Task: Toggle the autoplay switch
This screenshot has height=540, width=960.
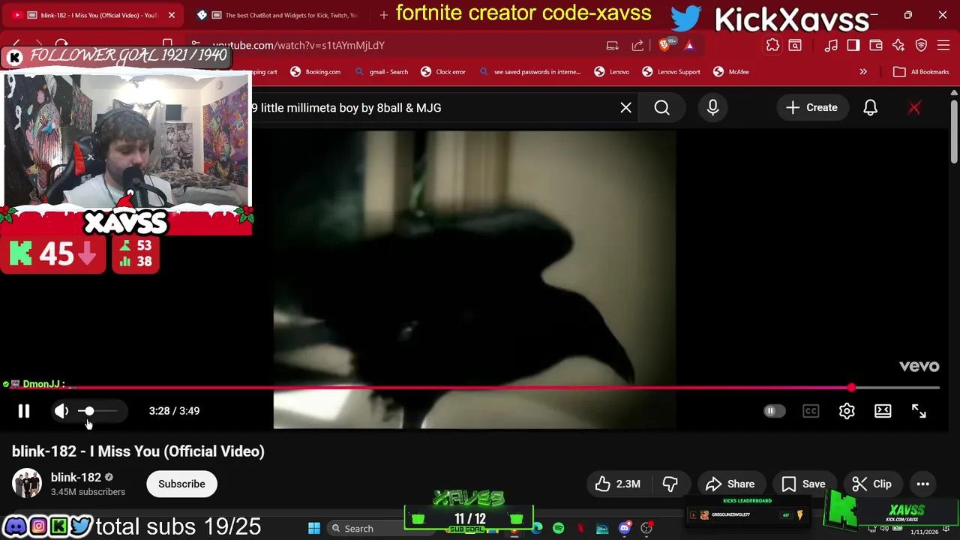Action: (x=774, y=411)
